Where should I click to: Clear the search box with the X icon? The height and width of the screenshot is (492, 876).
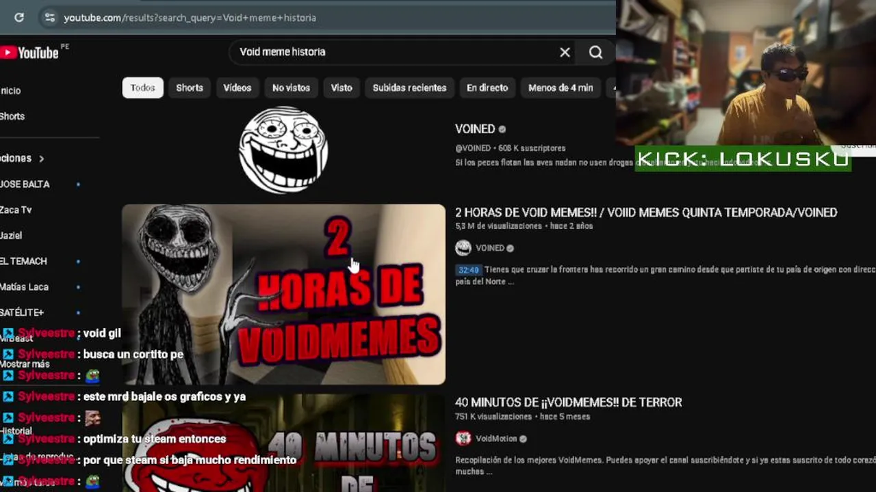pos(565,52)
